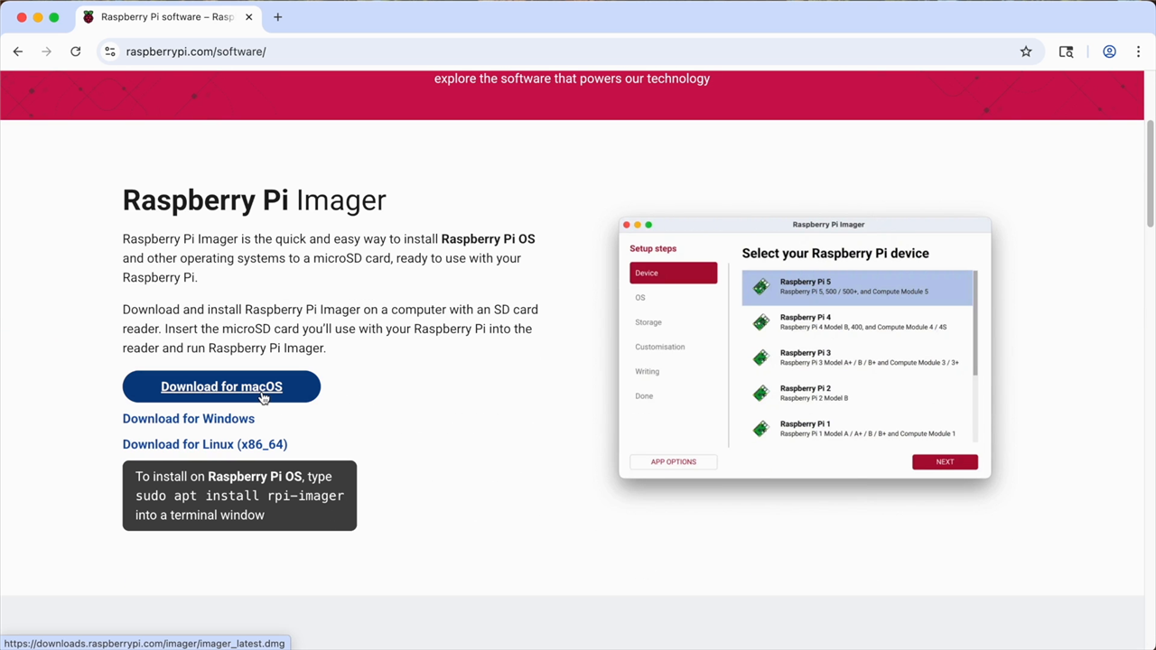Click the Raspberry Pi 2 board icon
The image size is (1156, 650).
click(761, 393)
